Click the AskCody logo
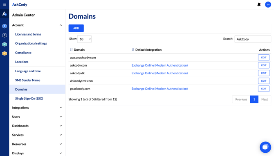 pos(20,4)
